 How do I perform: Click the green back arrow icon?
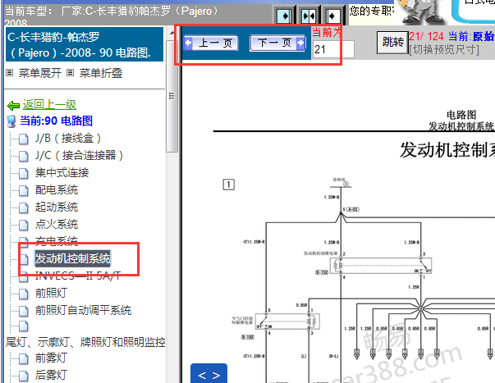14,105
